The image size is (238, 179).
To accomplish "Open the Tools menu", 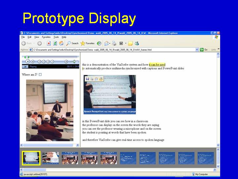I will click(x=56, y=37).
